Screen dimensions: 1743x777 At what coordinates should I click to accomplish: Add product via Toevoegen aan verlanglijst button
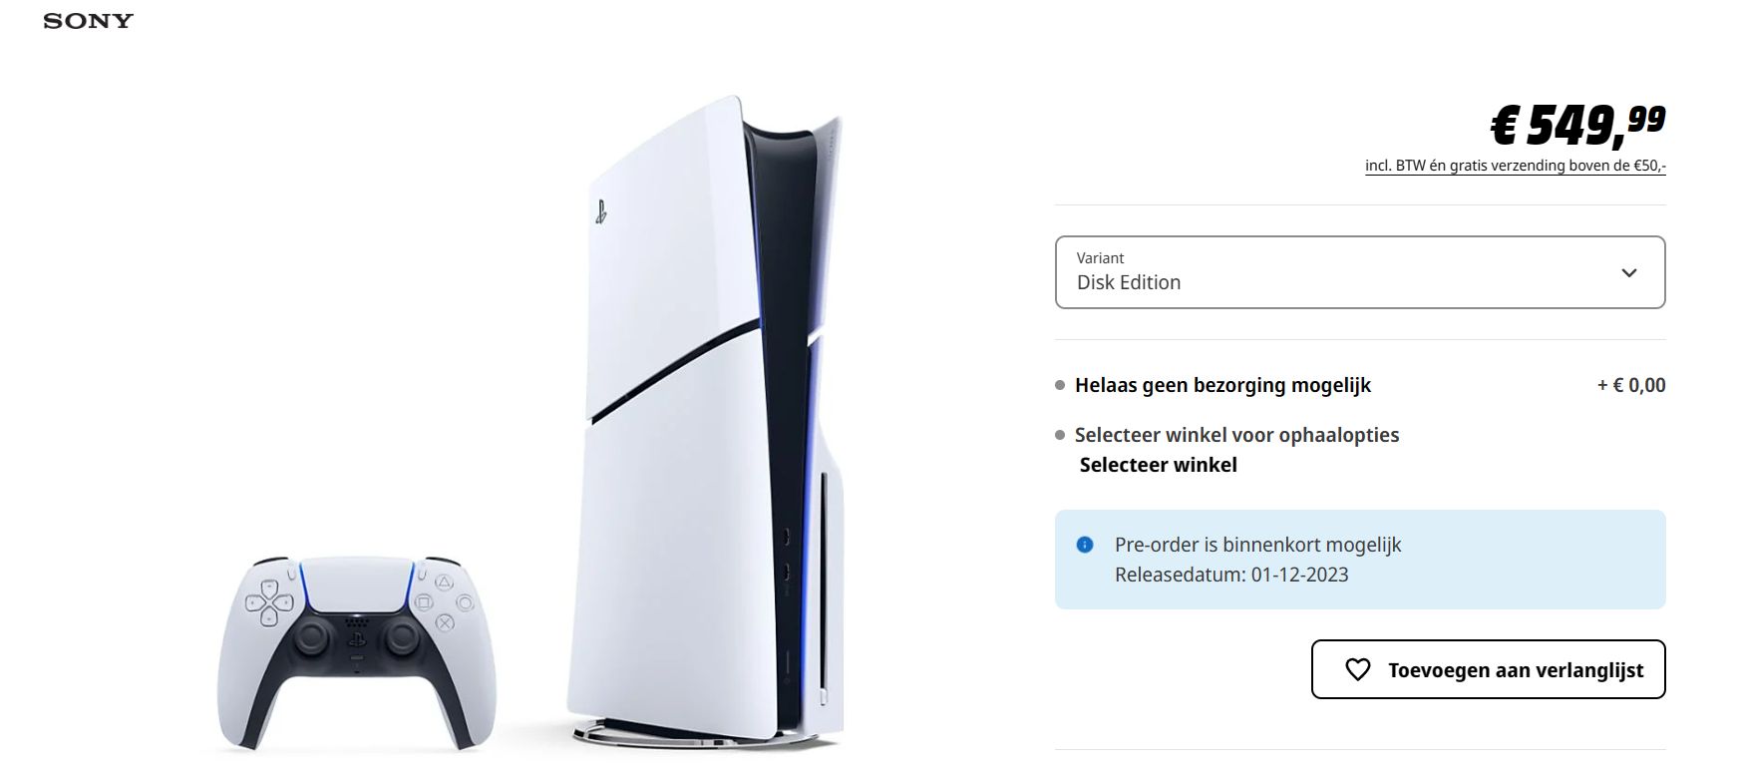point(1488,669)
